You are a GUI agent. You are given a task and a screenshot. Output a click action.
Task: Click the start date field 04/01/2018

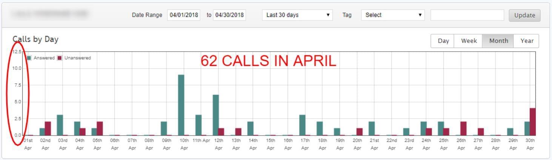pyautogui.click(x=184, y=15)
